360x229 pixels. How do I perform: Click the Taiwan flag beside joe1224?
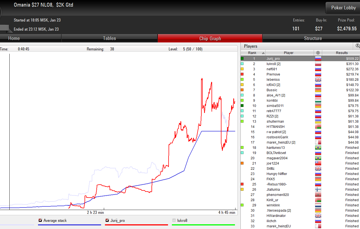coord(318,163)
